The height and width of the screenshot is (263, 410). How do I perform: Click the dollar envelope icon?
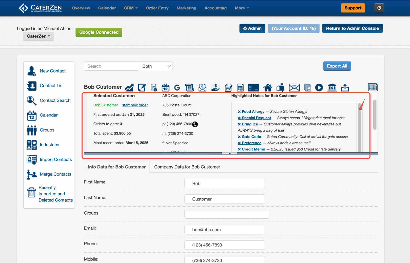(202, 87)
